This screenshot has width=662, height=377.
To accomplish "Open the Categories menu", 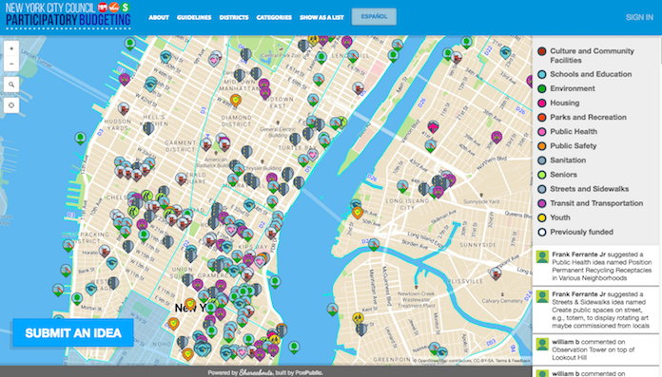I will pyautogui.click(x=274, y=17).
